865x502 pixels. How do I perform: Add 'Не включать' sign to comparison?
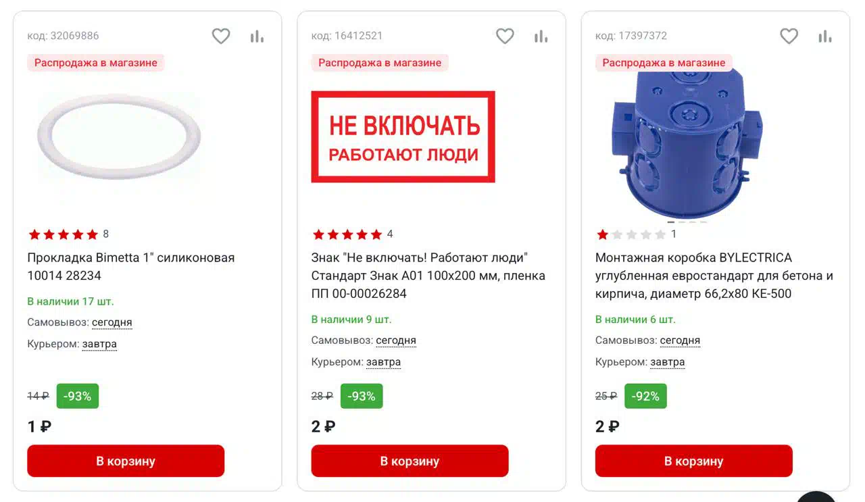pyautogui.click(x=541, y=36)
